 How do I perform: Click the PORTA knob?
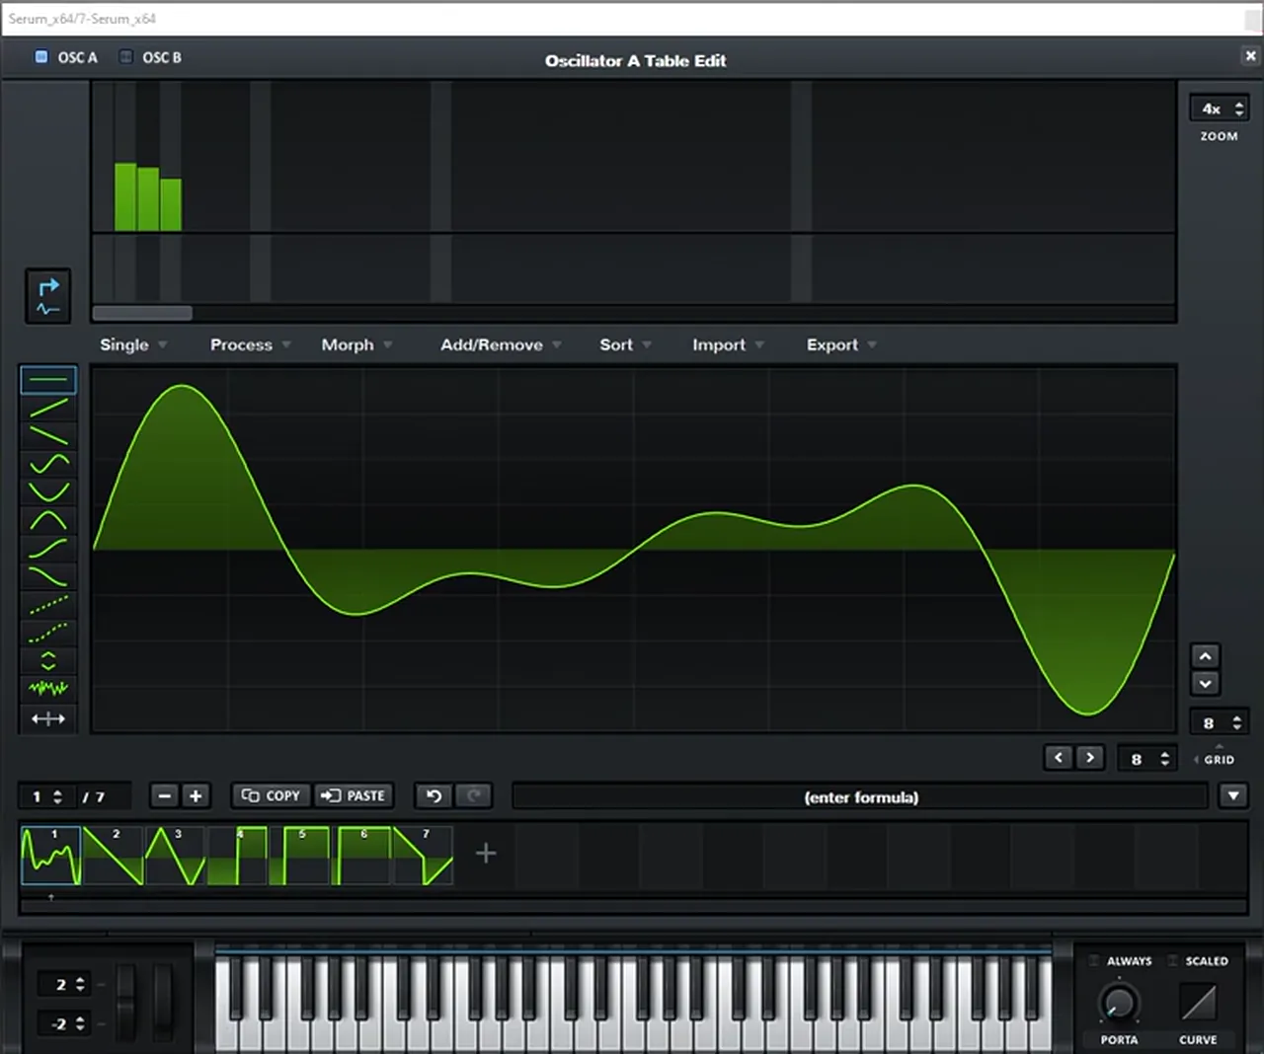[1119, 1003]
